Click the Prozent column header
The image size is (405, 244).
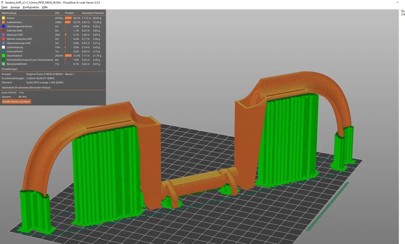(69, 13)
